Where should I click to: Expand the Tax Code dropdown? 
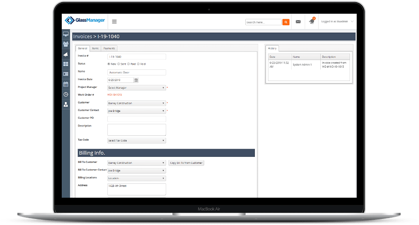point(136,141)
